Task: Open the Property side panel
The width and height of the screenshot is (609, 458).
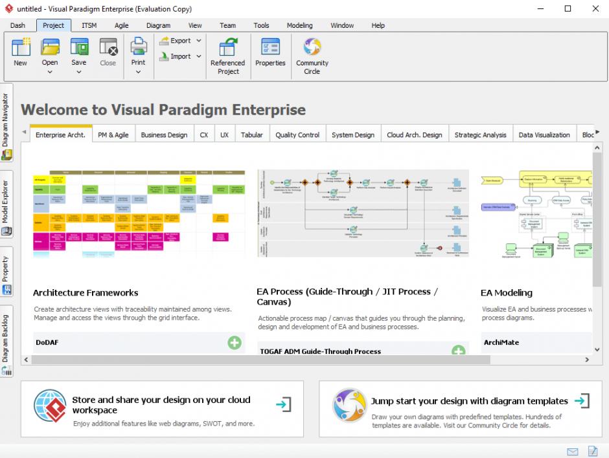Action: click(6, 272)
